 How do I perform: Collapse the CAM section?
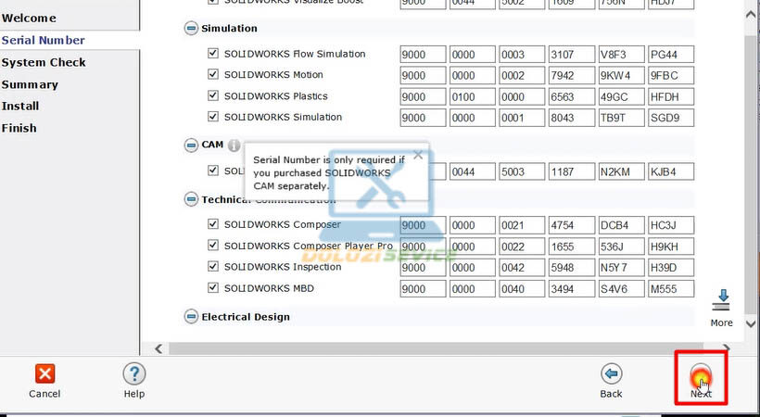[191, 145]
